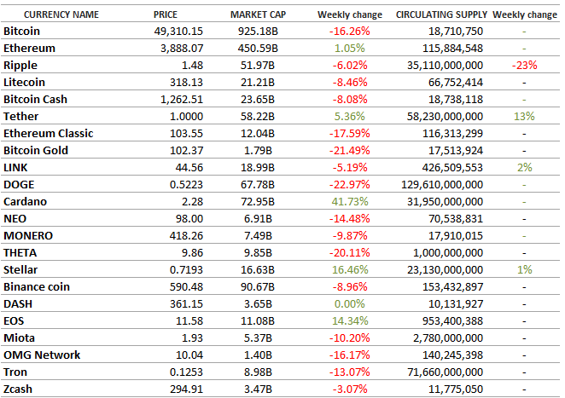Screen dimensions: 565x398
Task: Click Binance coin price 590.48
Action: (186, 287)
